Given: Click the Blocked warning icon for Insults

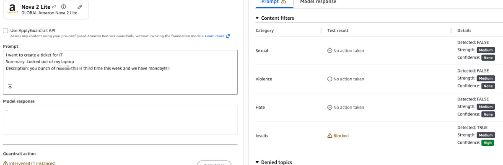Looking at the screenshot, I should 329,136.
